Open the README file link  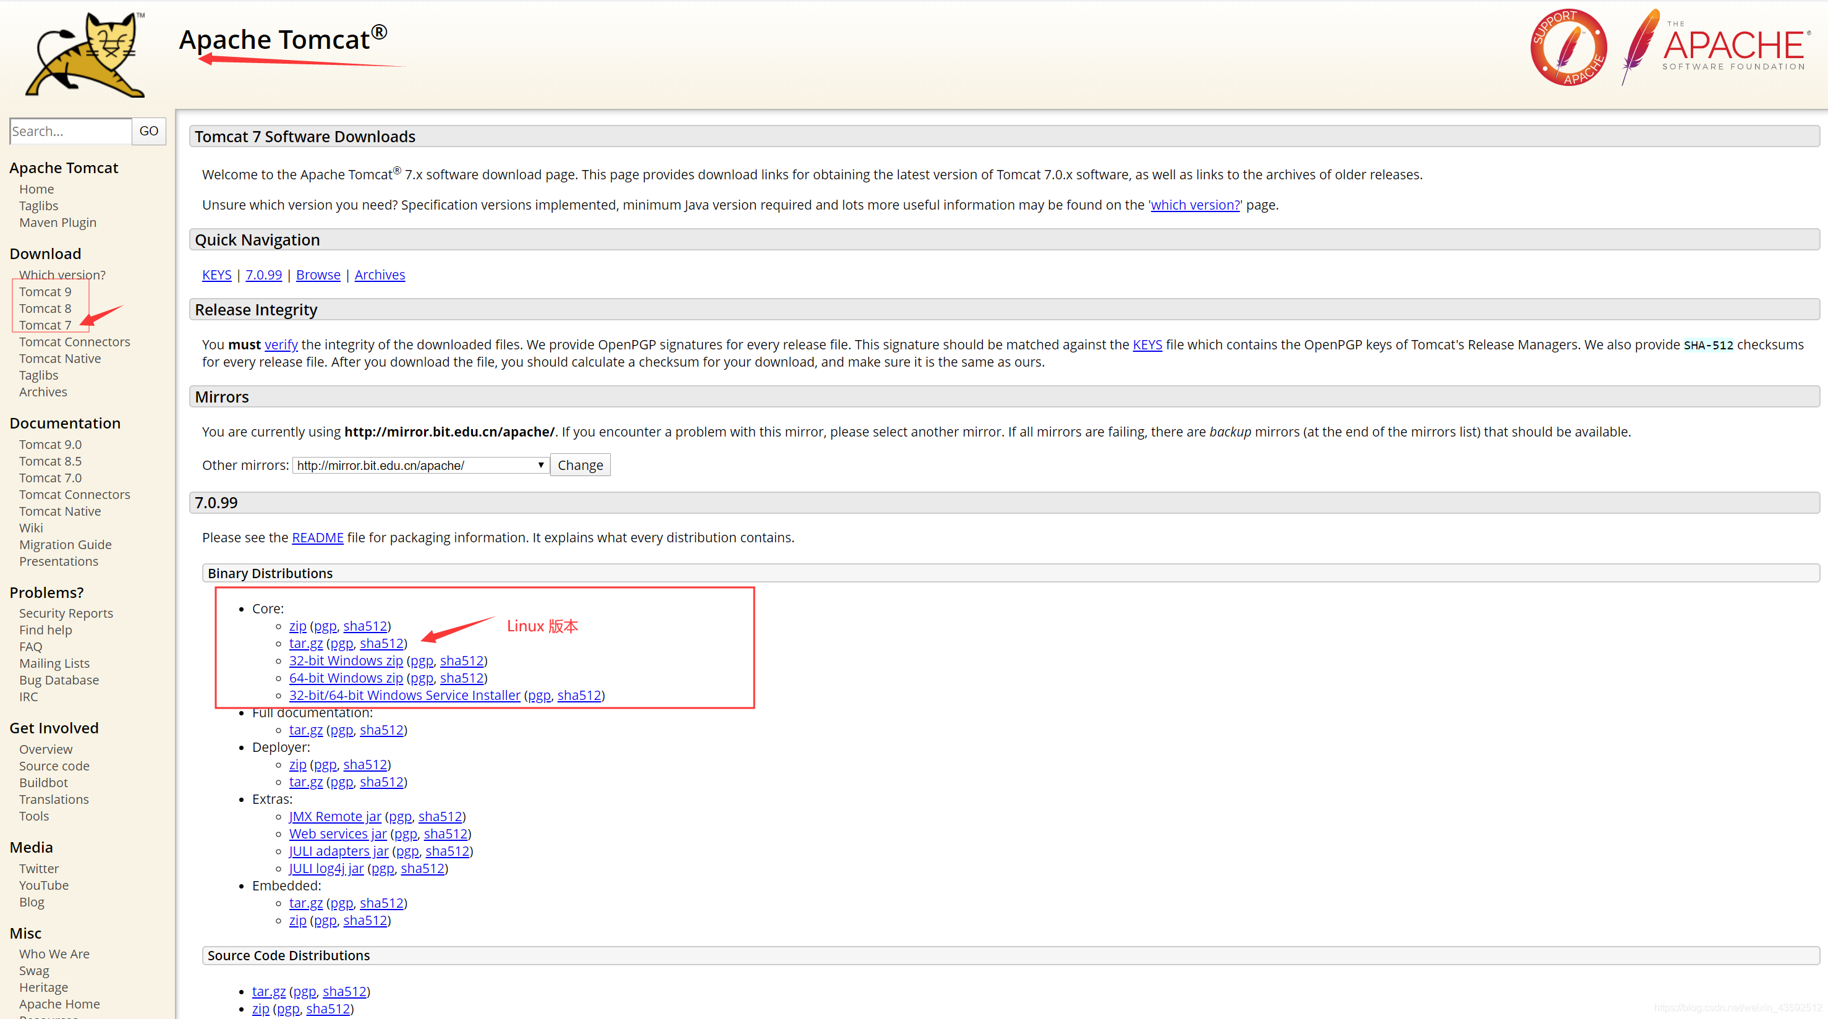click(x=317, y=538)
